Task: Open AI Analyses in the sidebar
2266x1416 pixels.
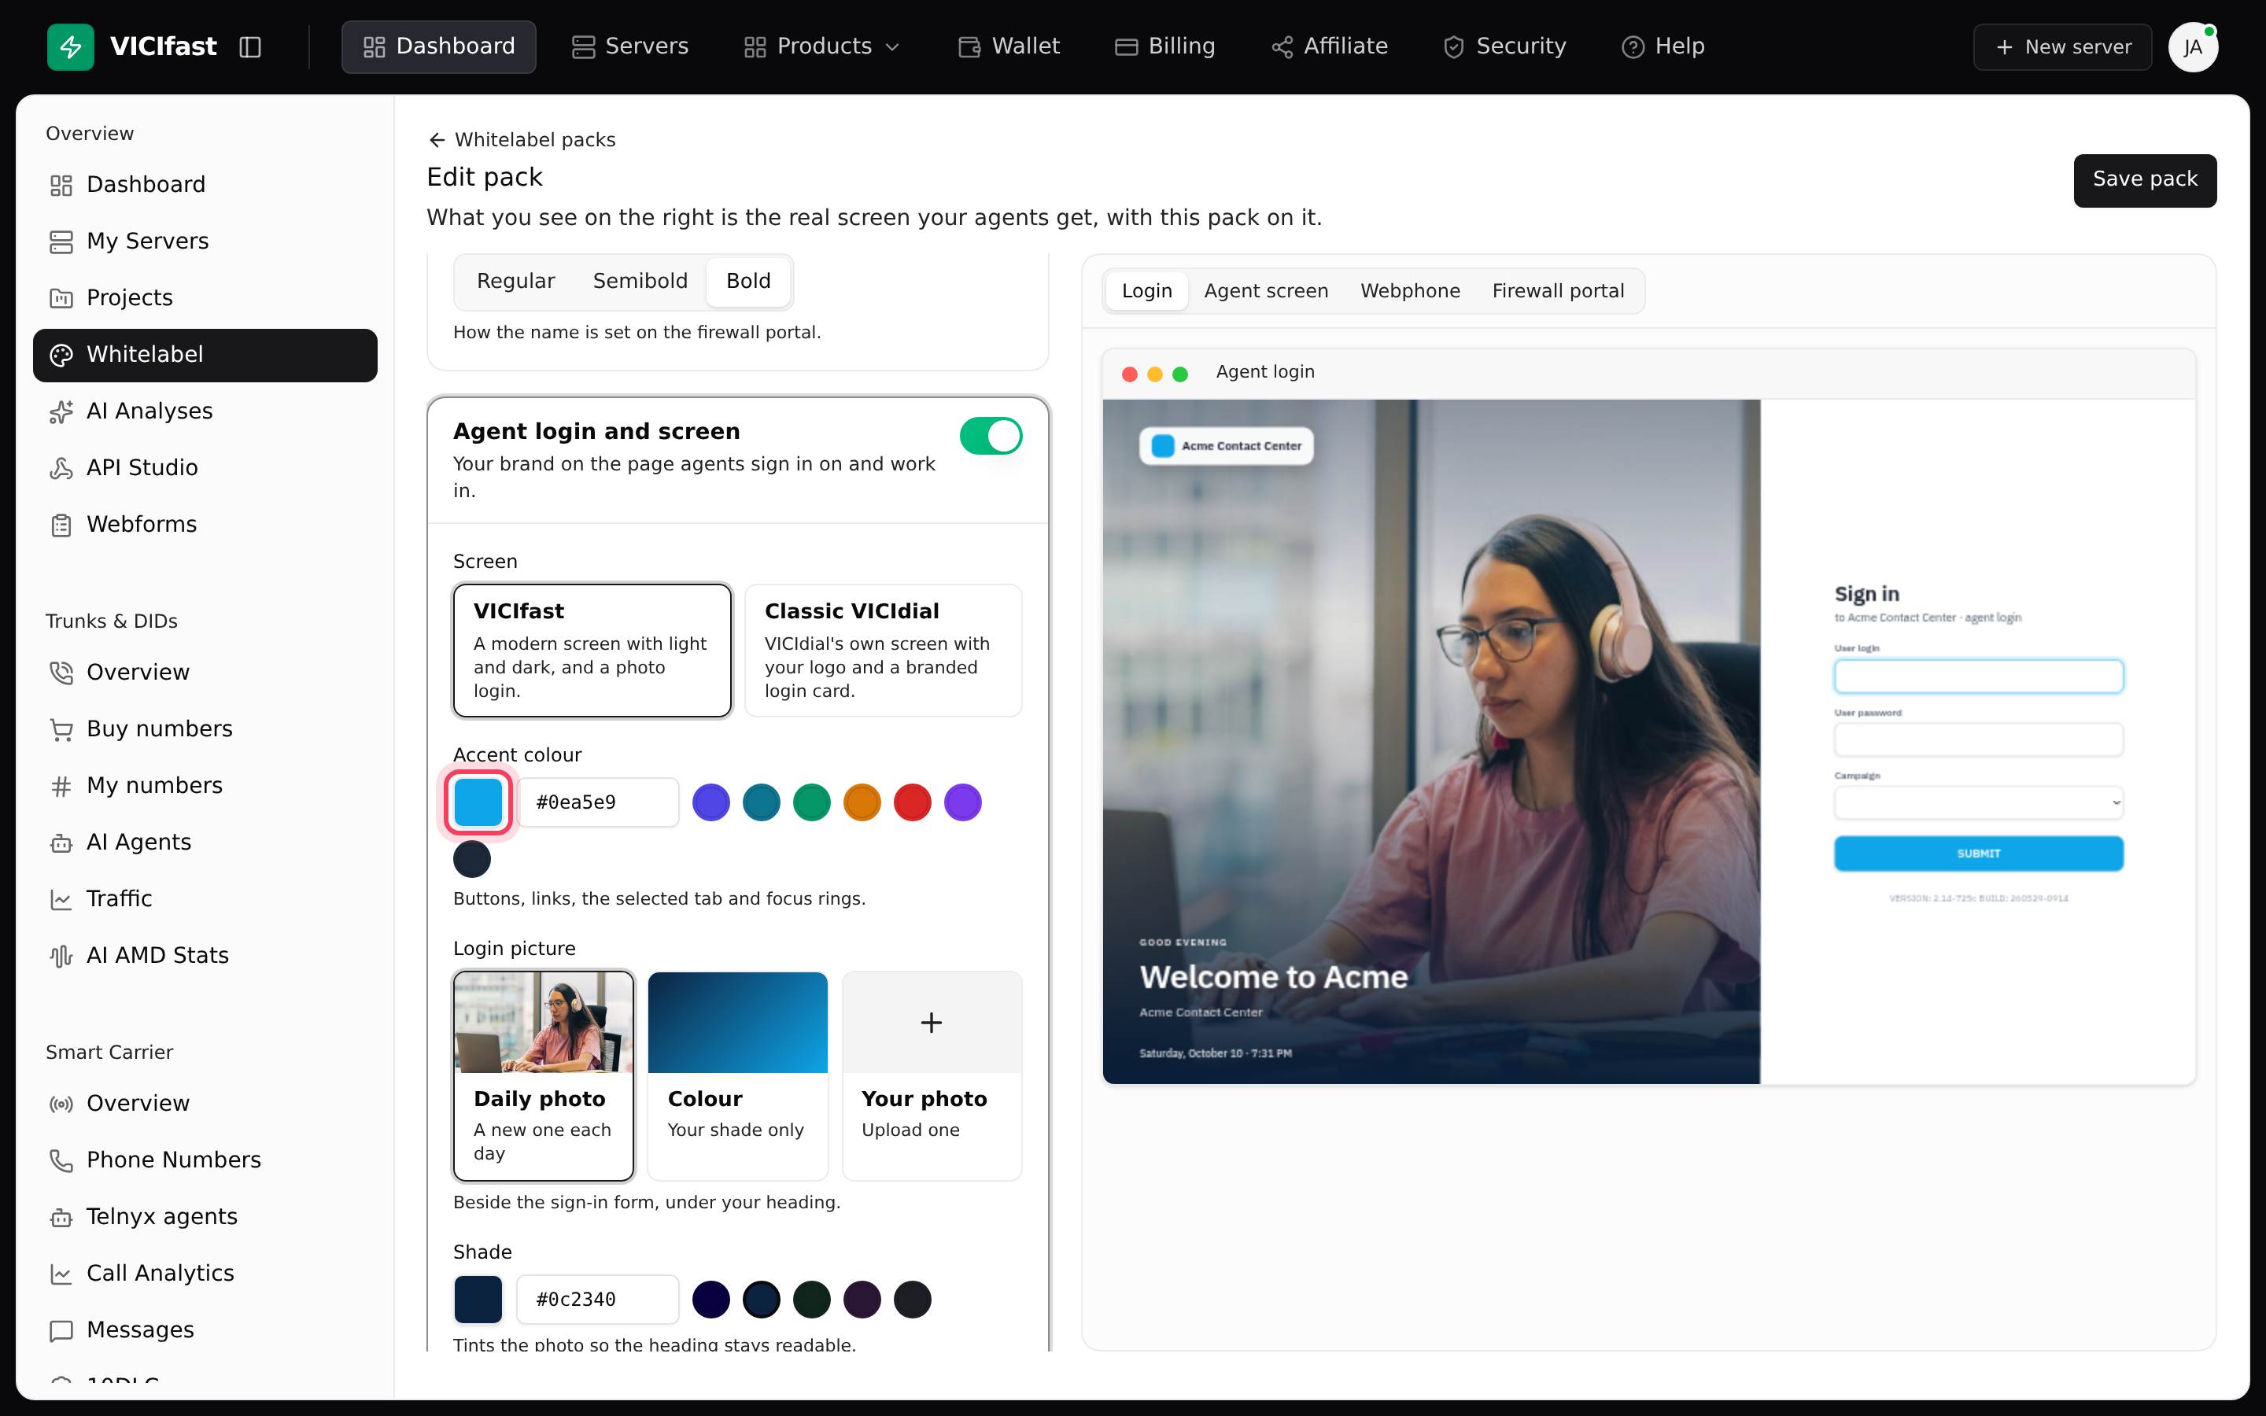Action: click(x=205, y=411)
